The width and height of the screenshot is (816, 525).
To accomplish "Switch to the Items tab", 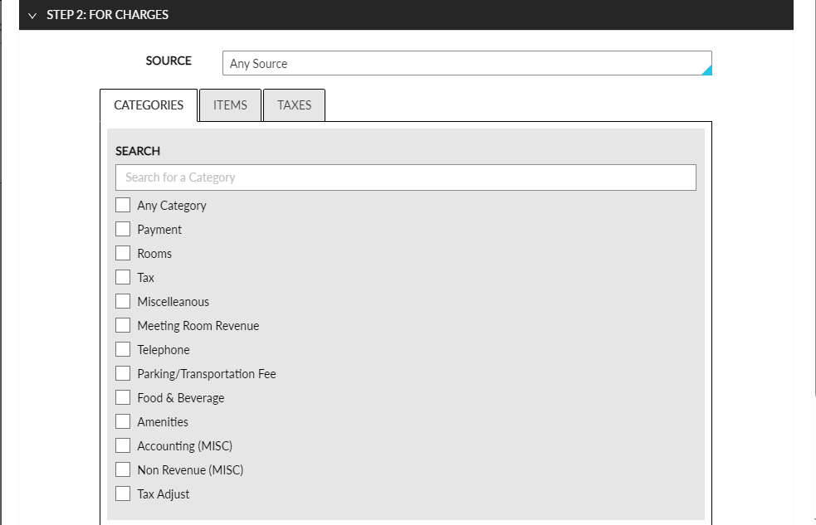I will click(x=230, y=105).
